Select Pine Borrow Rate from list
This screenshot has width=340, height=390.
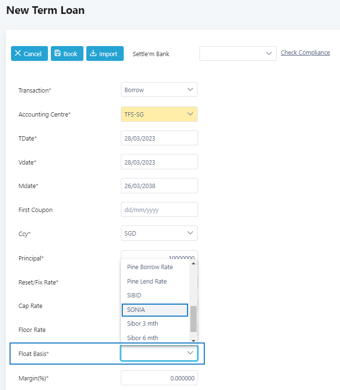150,267
